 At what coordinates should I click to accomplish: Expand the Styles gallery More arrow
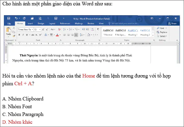(x=153, y=35)
